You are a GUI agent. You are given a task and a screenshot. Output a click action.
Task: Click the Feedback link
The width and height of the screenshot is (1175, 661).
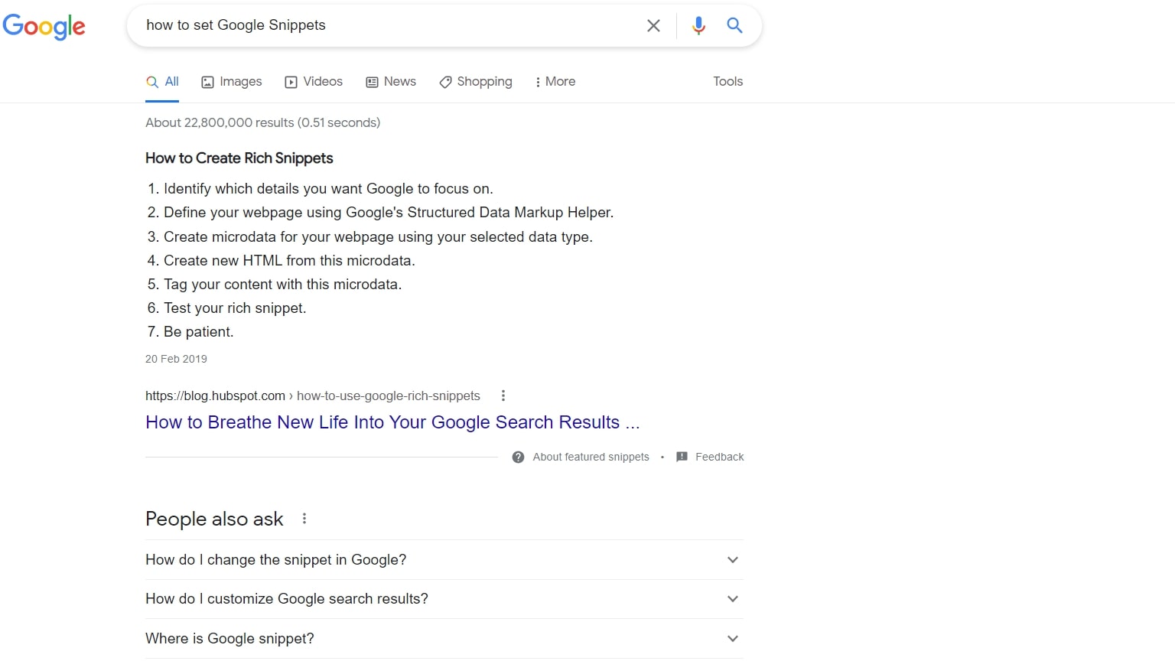pyautogui.click(x=719, y=457)
